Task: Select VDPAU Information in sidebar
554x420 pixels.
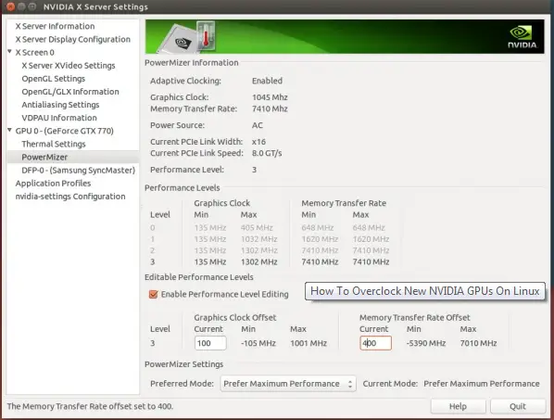Action: (x=59, y=118)
